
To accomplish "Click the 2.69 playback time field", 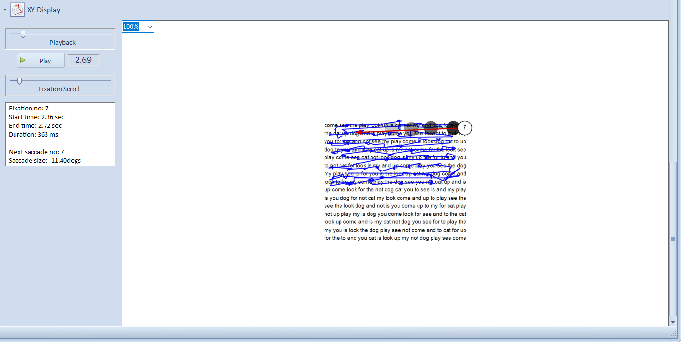I will click(x=83, y=60).
